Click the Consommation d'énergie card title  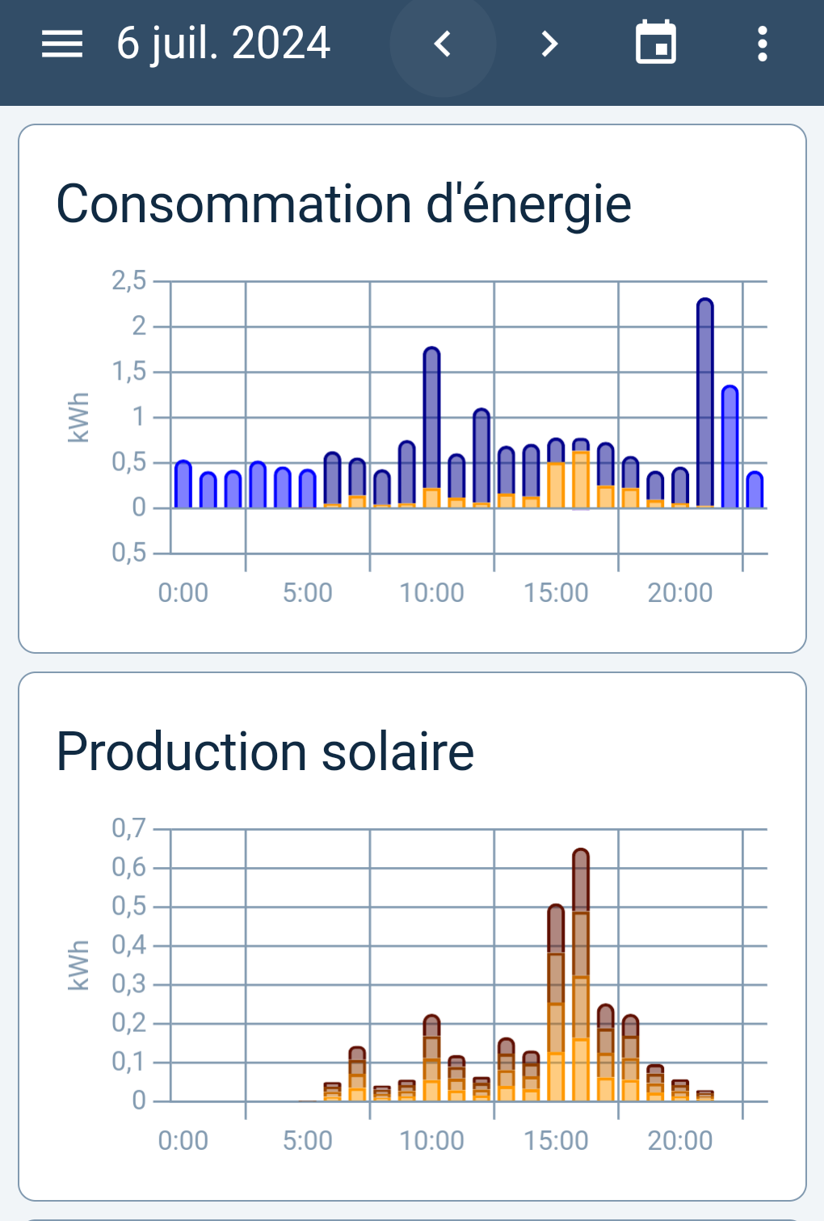(x=343, y=203)
